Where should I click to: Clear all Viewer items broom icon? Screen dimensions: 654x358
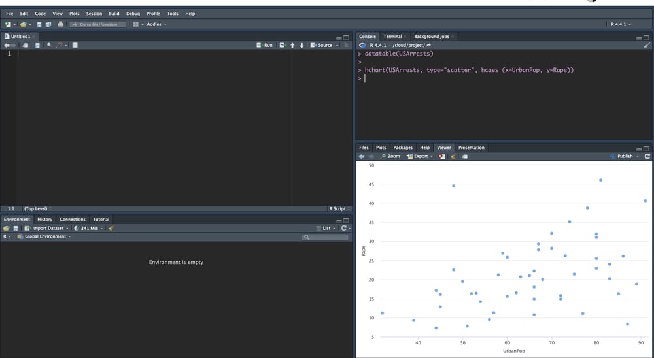tap(453, 157)
